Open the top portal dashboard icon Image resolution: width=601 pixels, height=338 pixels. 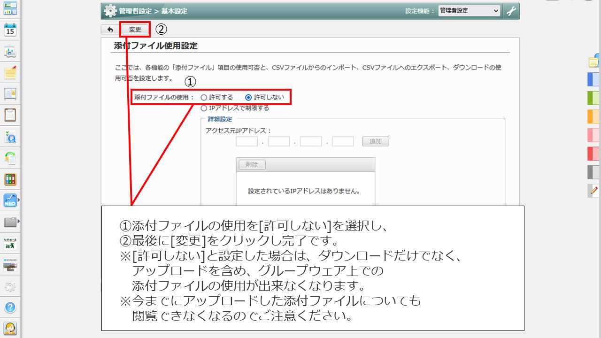(x=10, y=8)
